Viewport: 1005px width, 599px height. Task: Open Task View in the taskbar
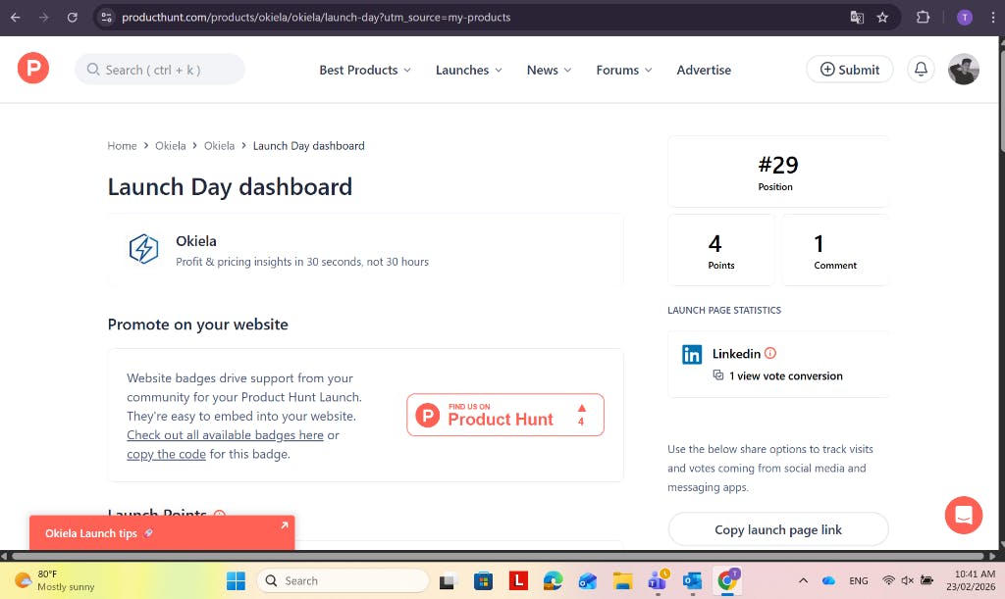pos(447,581)
